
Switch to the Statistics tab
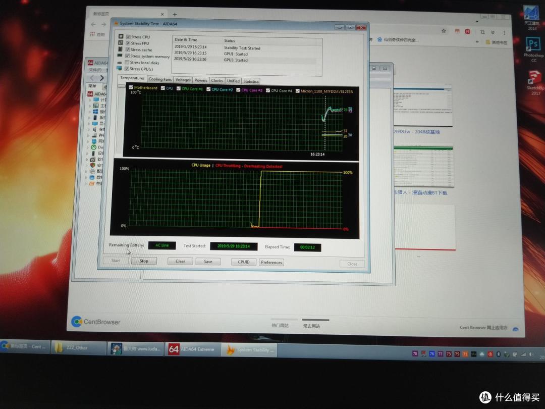click(251, 81)
